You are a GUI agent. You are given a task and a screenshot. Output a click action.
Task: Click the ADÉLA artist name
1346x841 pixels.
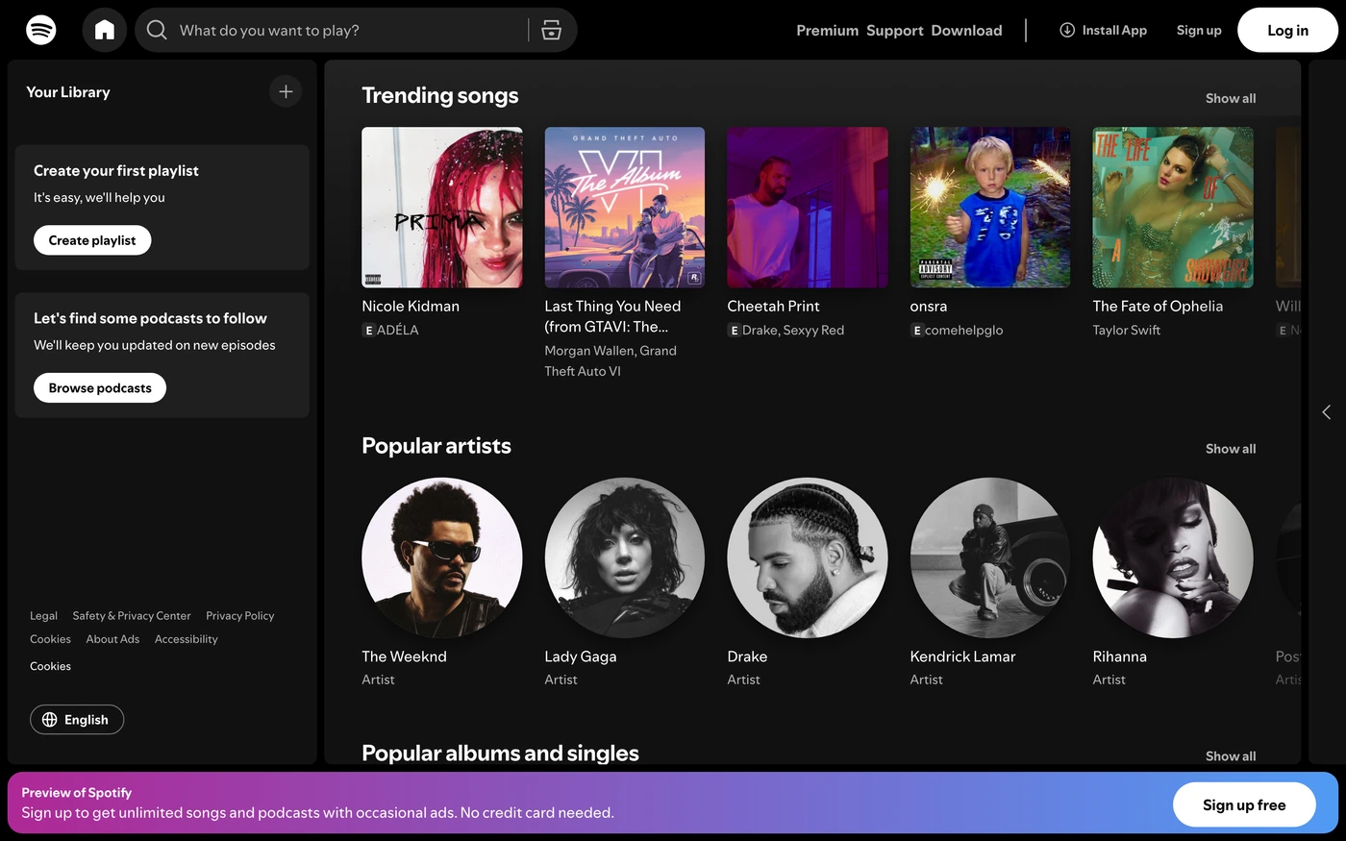(x=398, y=330)
